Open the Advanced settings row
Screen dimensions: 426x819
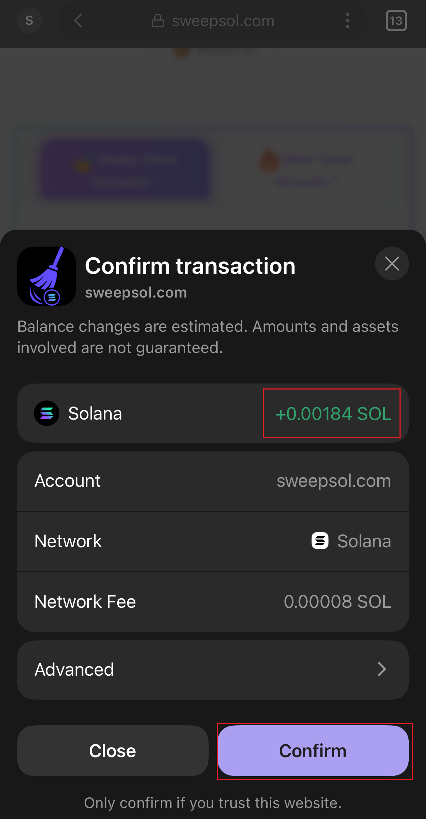pyautogui.click(x=213, y=670)
